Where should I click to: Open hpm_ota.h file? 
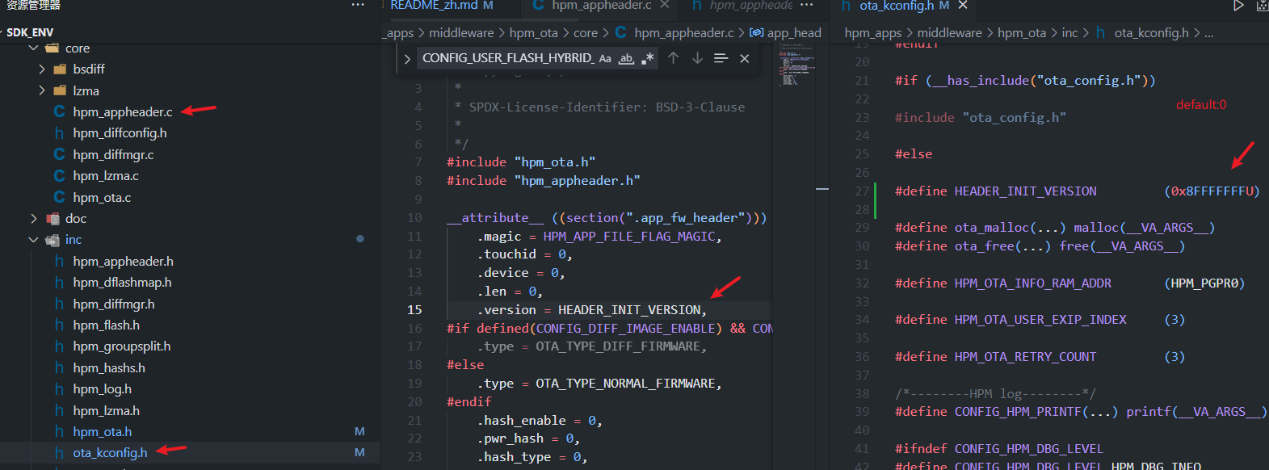coord(103,432)
